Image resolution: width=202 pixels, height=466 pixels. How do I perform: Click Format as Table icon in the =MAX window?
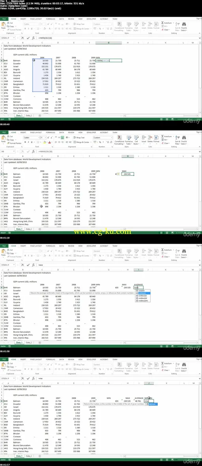[129, 137]
